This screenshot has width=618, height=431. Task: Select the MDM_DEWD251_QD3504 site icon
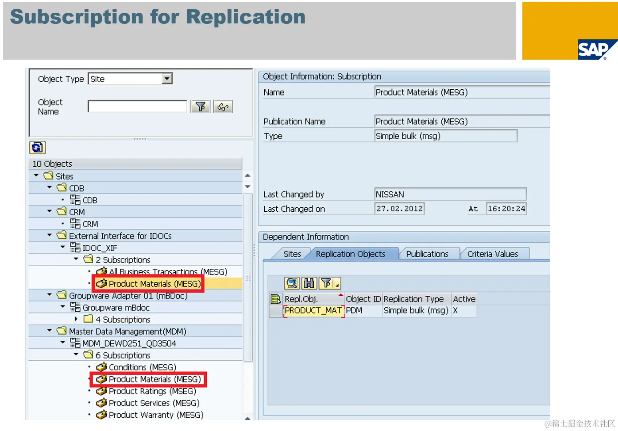tap(75, 343)
